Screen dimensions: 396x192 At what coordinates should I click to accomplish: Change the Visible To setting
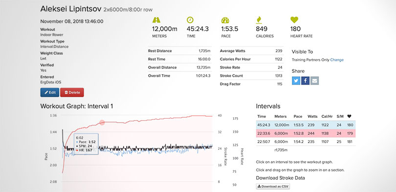tap(337, 60)
